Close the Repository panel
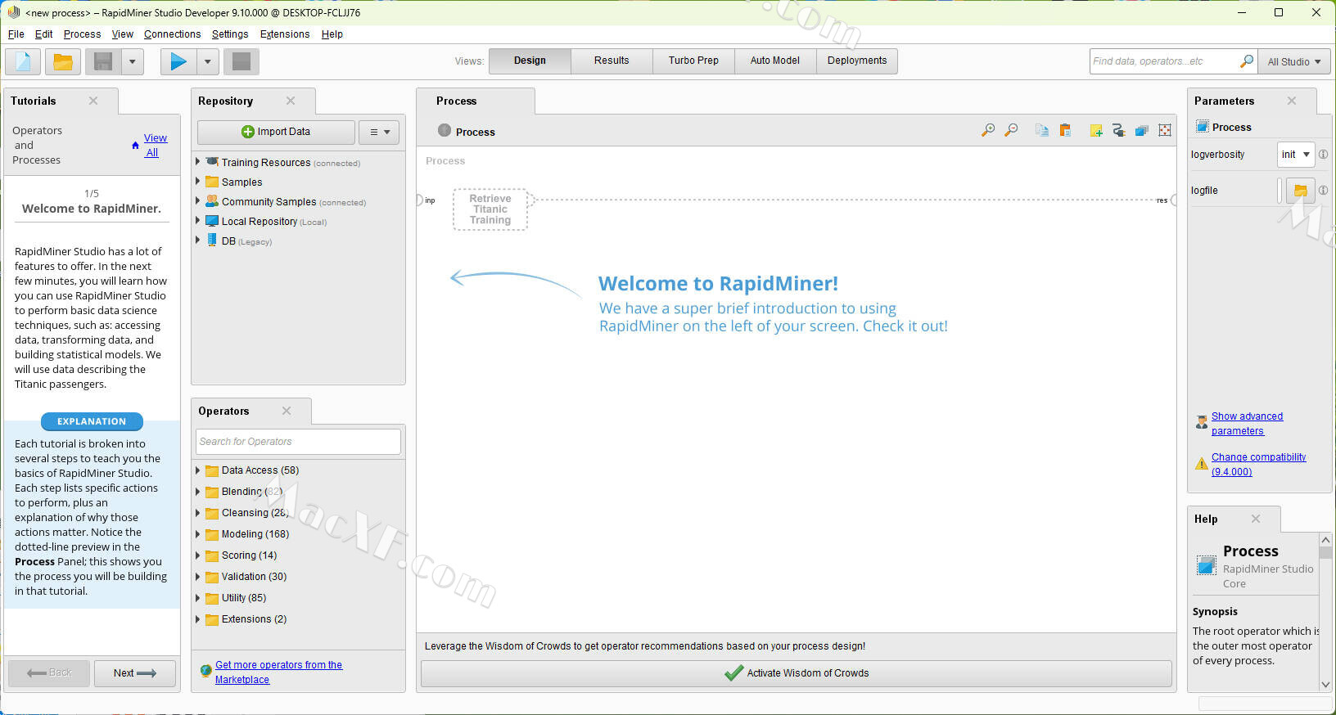1336x715 pixels. (291, 101)
